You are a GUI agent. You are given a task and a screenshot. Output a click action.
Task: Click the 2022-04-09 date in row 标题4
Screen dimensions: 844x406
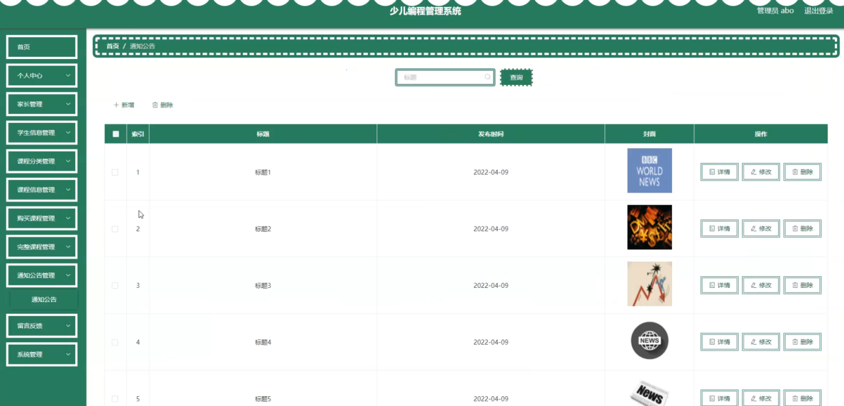click(x=491, y=342)
